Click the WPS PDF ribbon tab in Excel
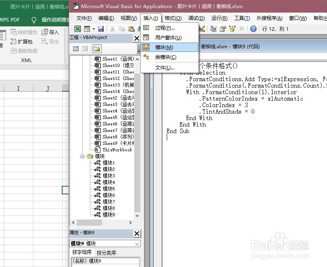Image resolution: width=327 pixels, height=267 pixels. (x=10, y=20)
